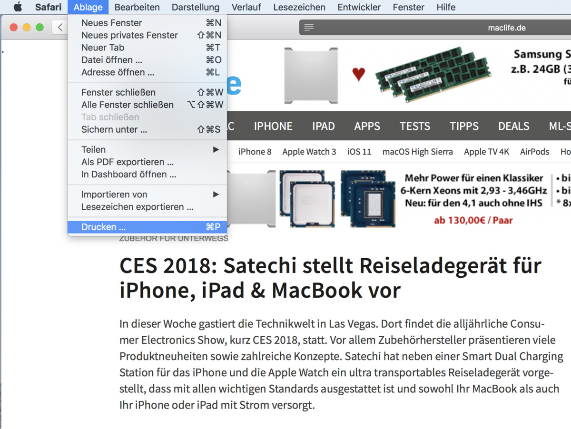Open the Hilfe menu
The width and height of the screenshot is (571, 429).
(x=446, y=7)
